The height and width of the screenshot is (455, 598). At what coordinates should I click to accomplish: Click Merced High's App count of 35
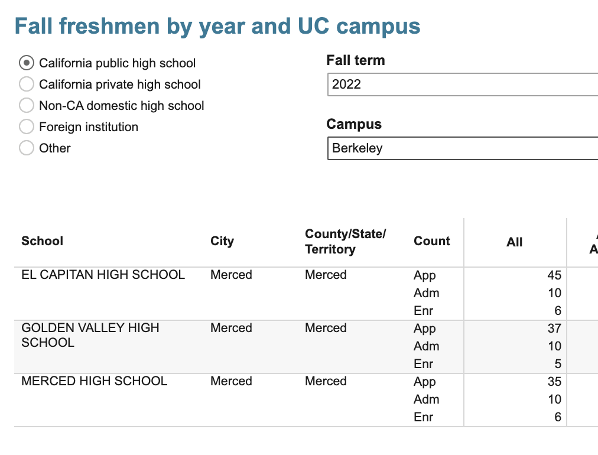[x=554, y=382]
